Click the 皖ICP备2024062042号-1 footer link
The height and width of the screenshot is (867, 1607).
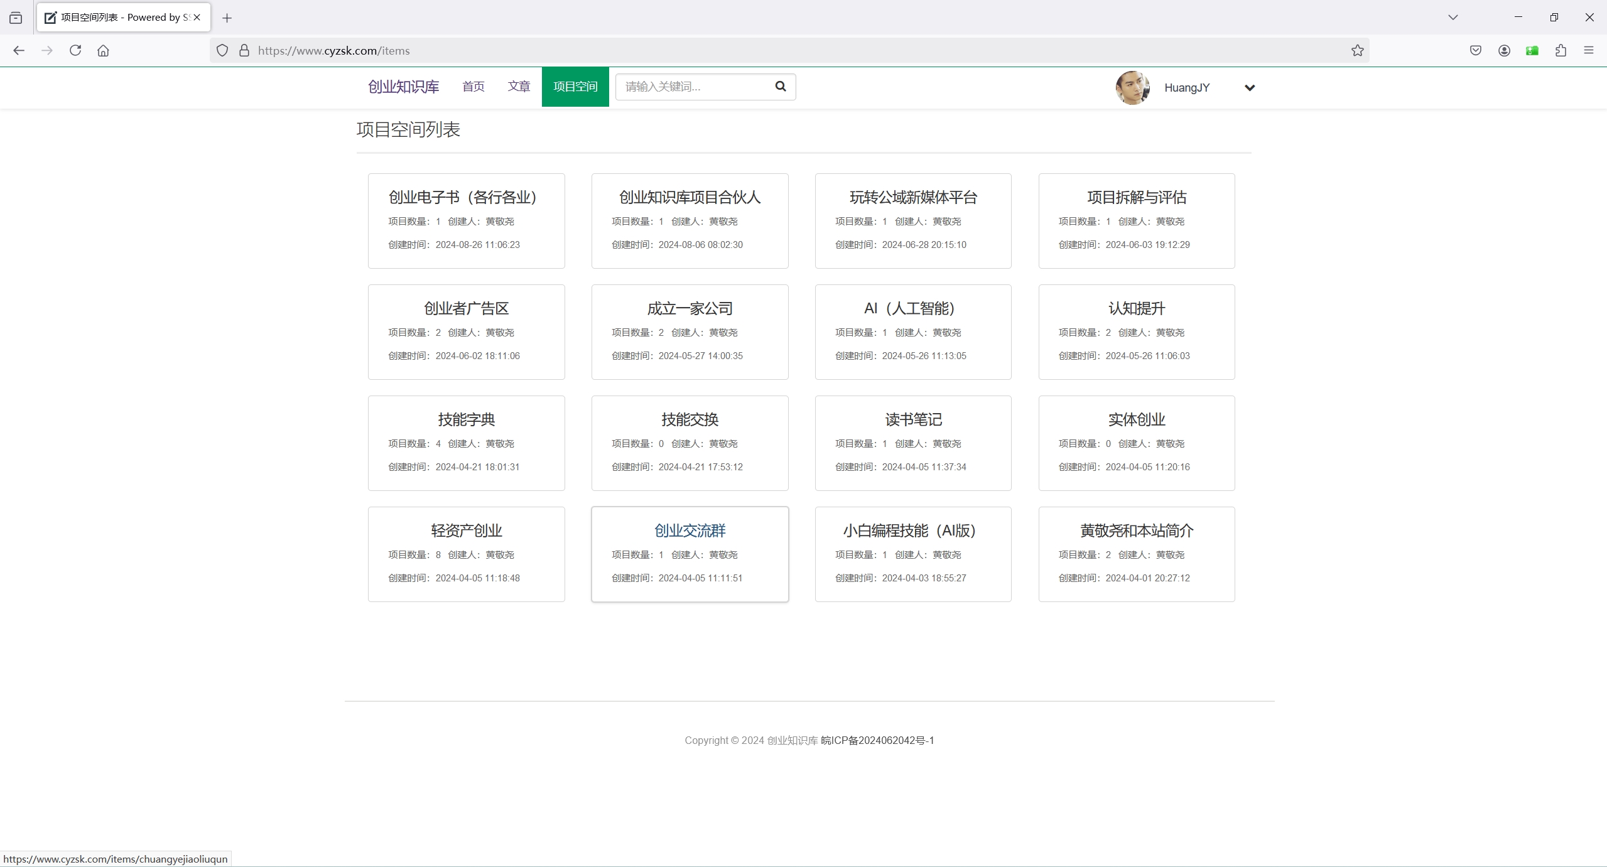[877, 740]
